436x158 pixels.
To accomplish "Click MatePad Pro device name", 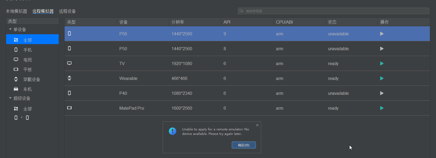I will [x=132, y=108].
